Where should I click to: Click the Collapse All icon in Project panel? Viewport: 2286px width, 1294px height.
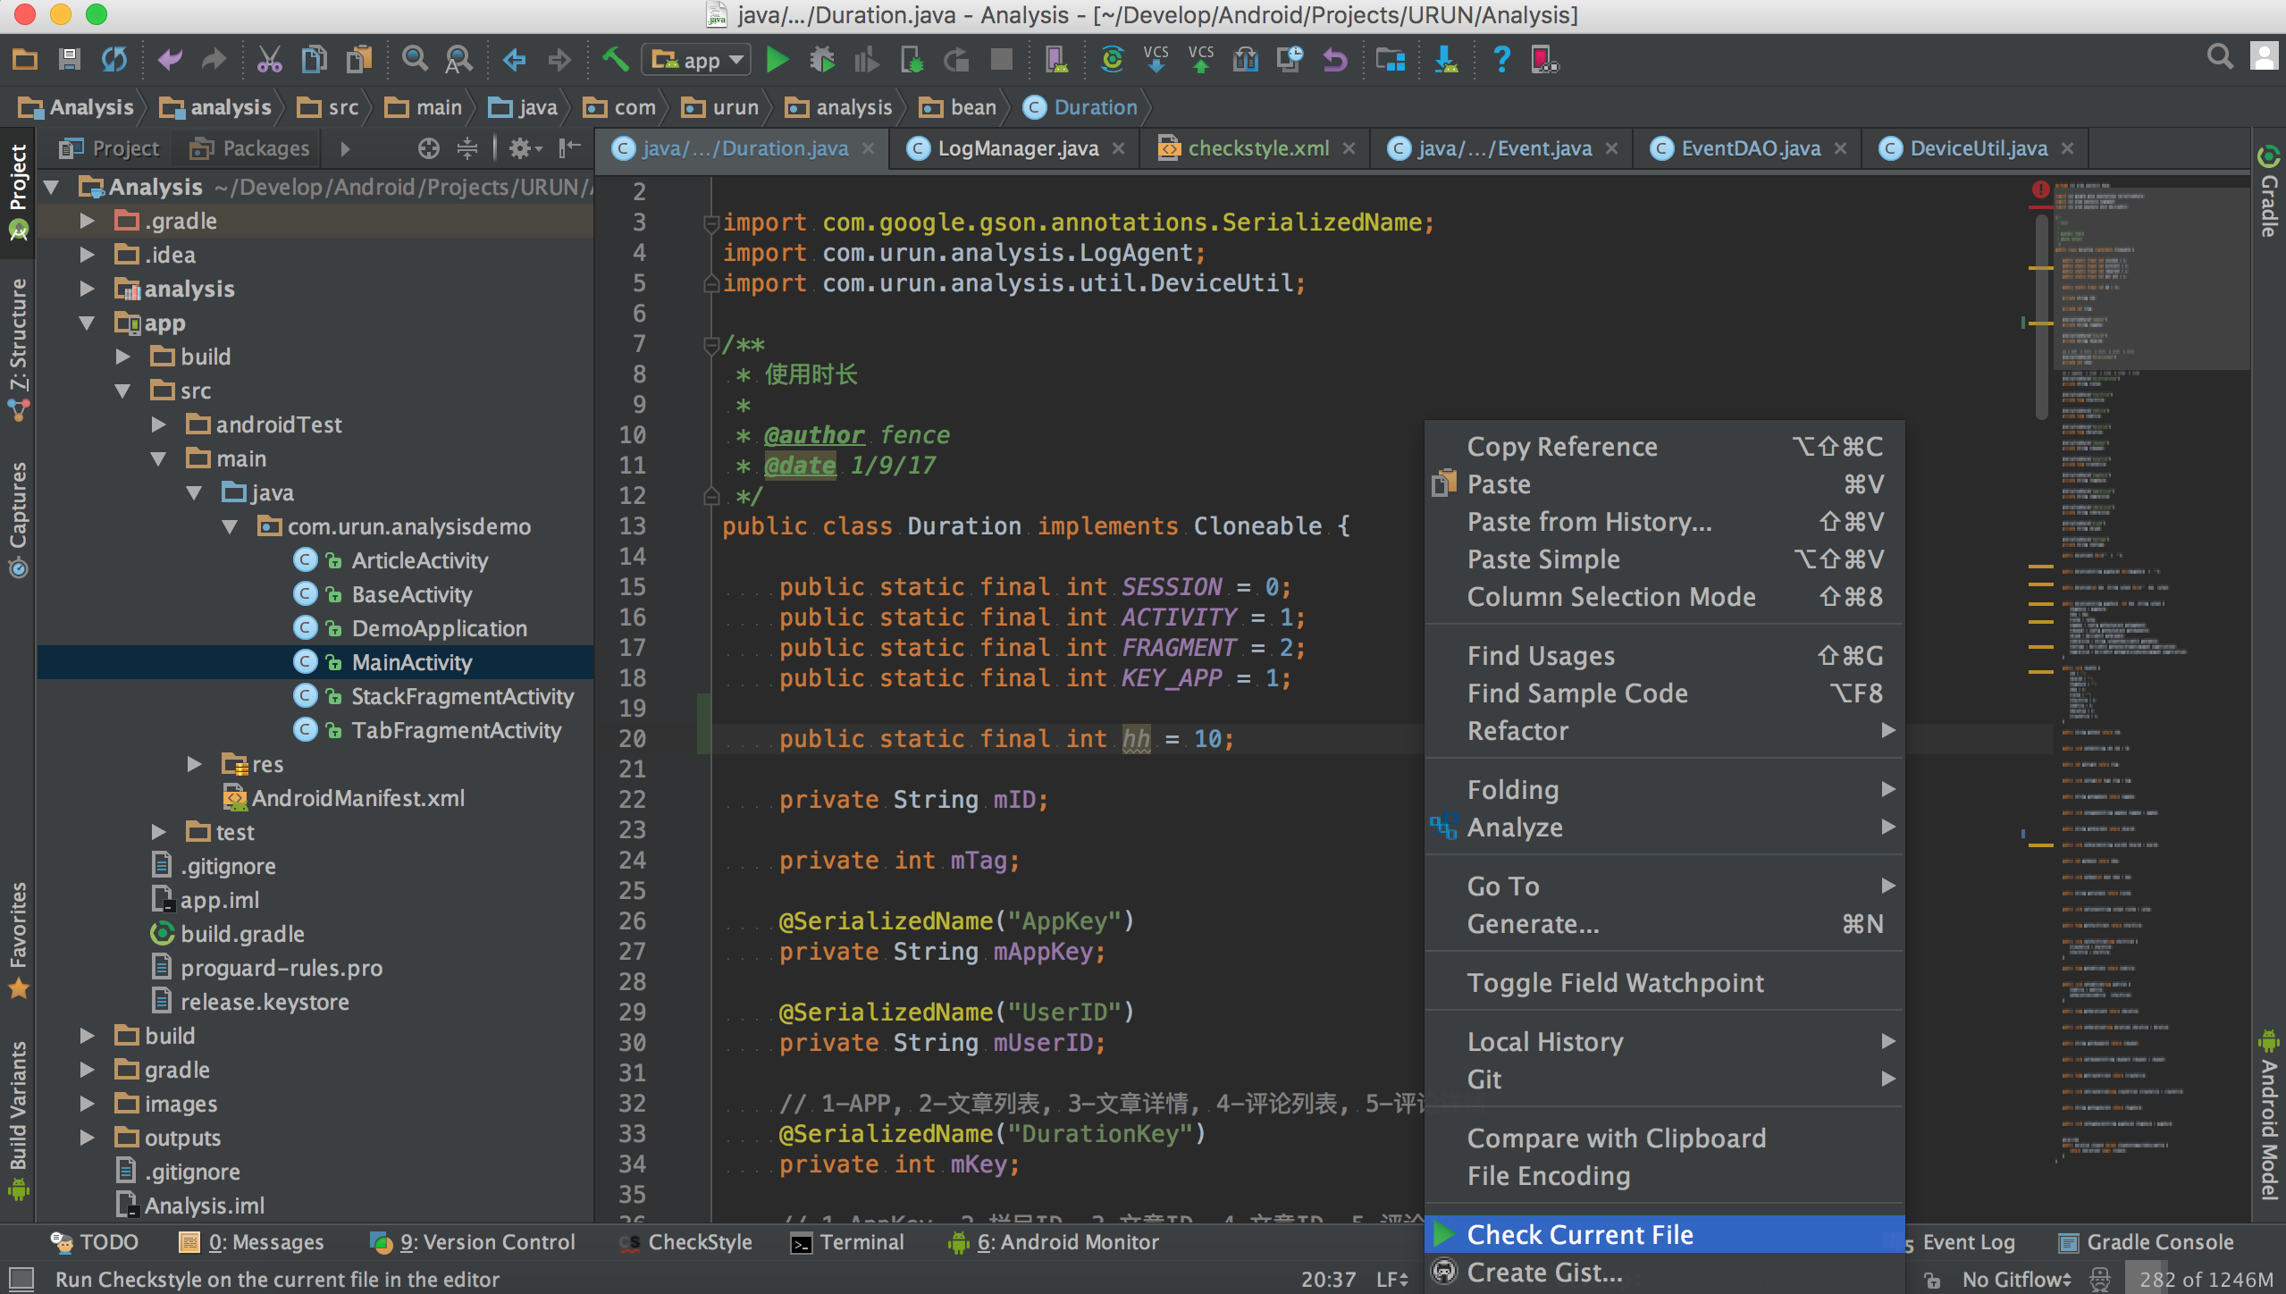click(467, 148)
